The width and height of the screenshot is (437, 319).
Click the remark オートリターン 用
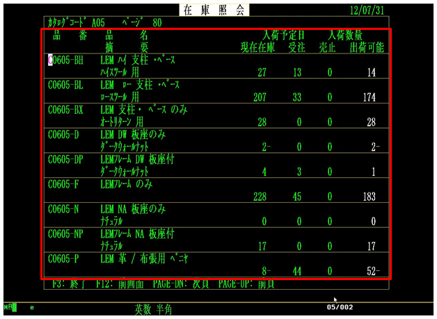click(x=122, y=122)
